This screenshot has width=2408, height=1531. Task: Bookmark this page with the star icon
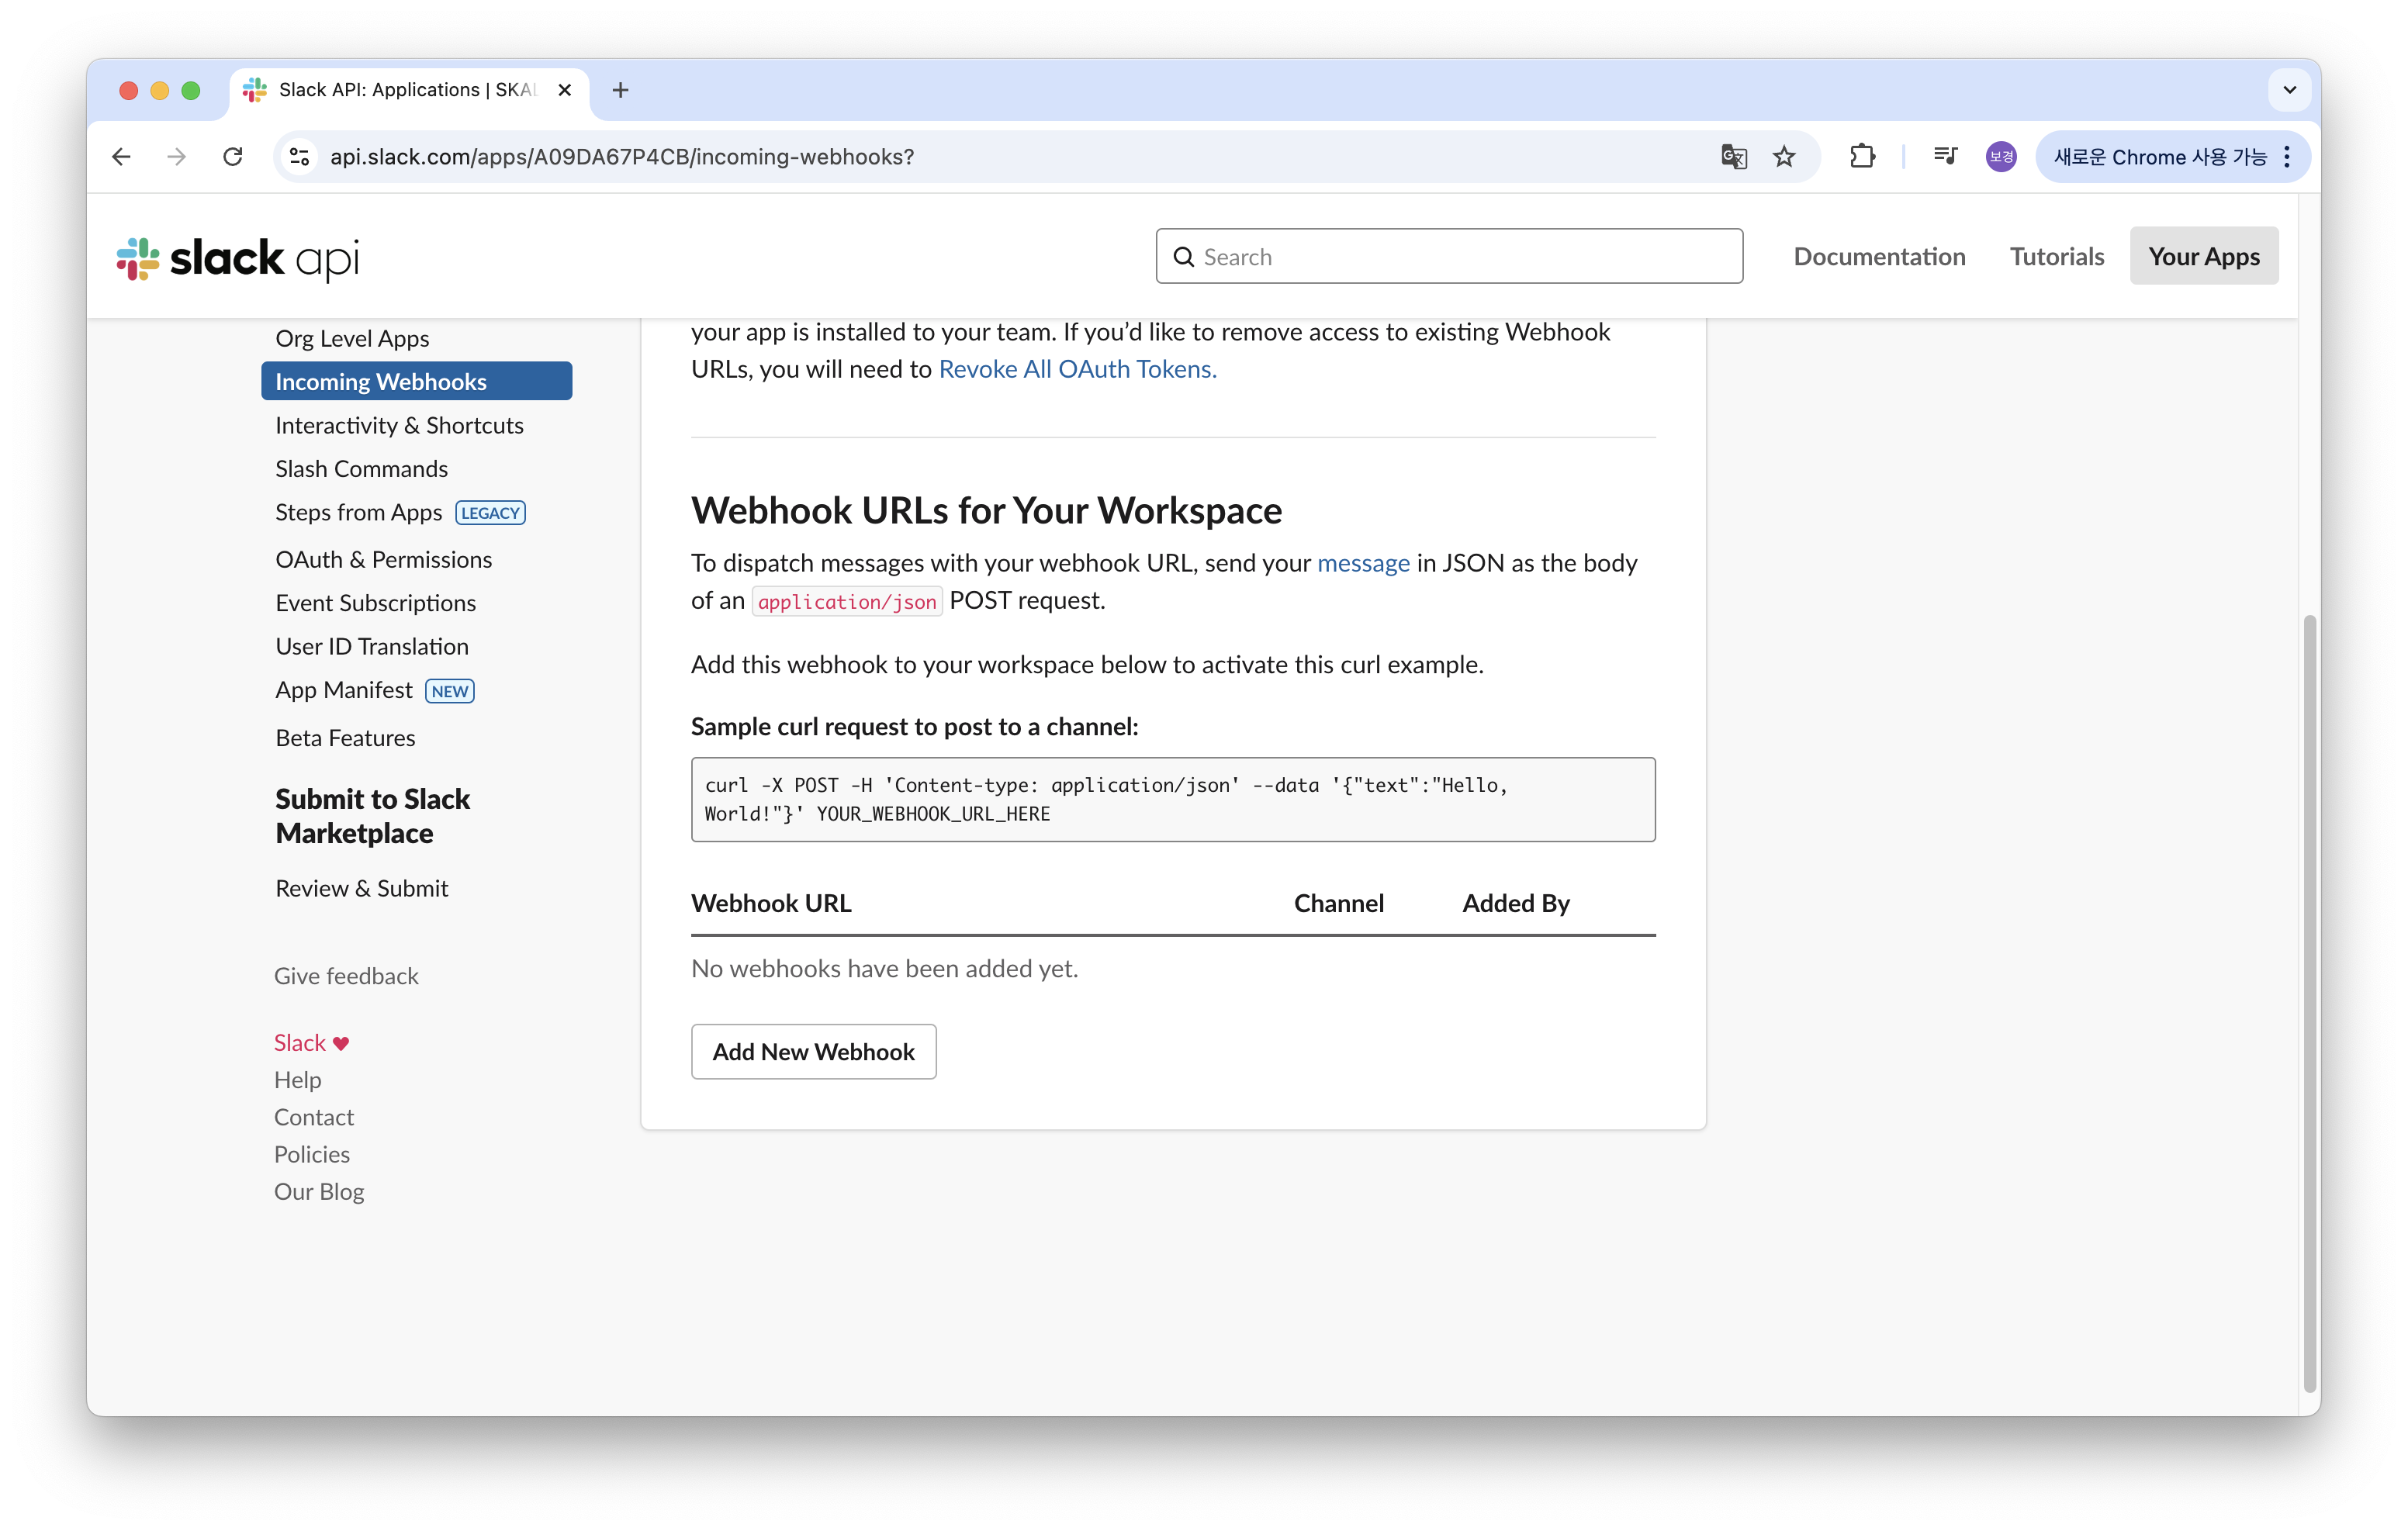[x=1784, y=157]
